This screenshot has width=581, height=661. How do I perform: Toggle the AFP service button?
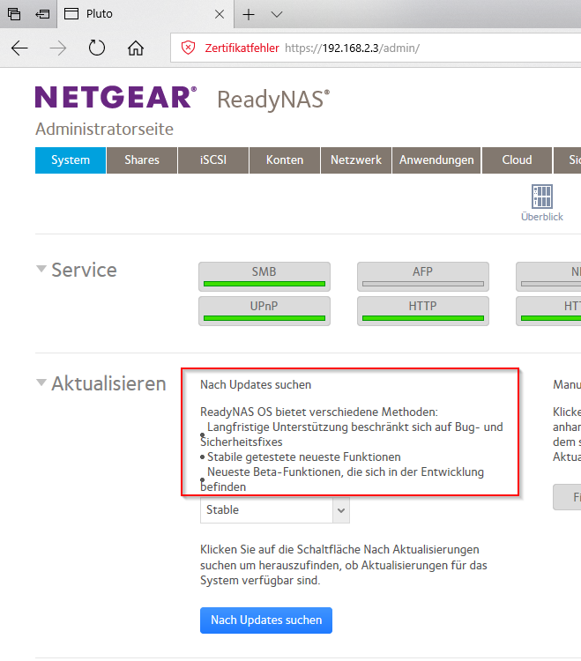[423, 277]
